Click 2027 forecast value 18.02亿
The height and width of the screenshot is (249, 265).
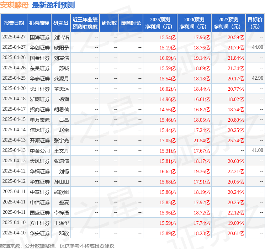tap(236, 99)
